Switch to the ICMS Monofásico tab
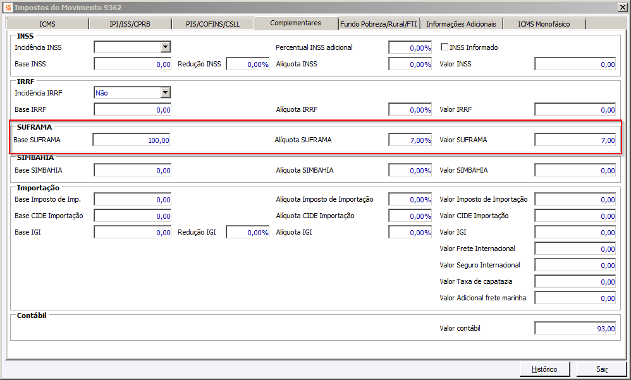This screenshot has width=631, height=380. point(544,24)
